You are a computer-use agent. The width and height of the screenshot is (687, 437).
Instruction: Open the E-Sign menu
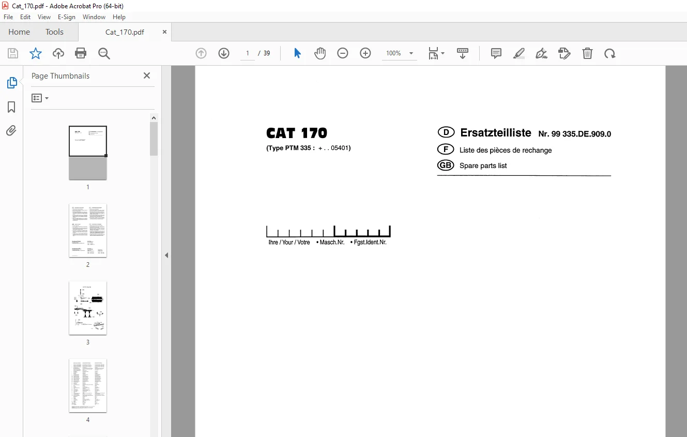(67, 17)
